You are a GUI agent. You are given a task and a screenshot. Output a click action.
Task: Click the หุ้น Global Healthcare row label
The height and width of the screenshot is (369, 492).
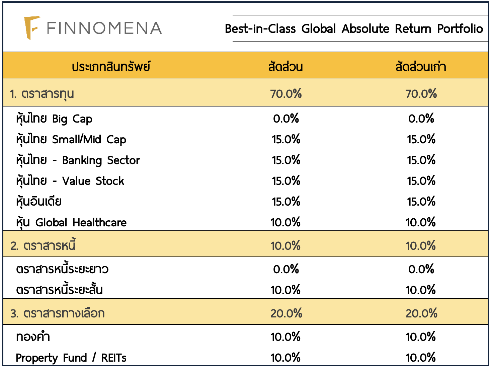point(71,222)
